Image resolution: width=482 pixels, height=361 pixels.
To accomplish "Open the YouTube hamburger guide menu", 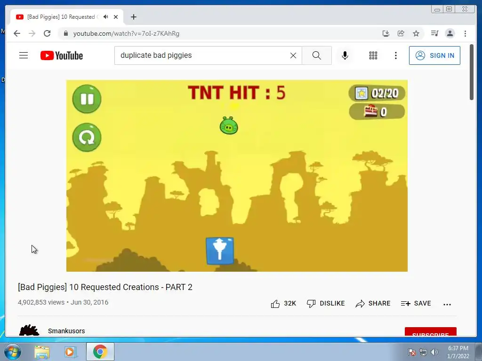I will coord(24,55).
